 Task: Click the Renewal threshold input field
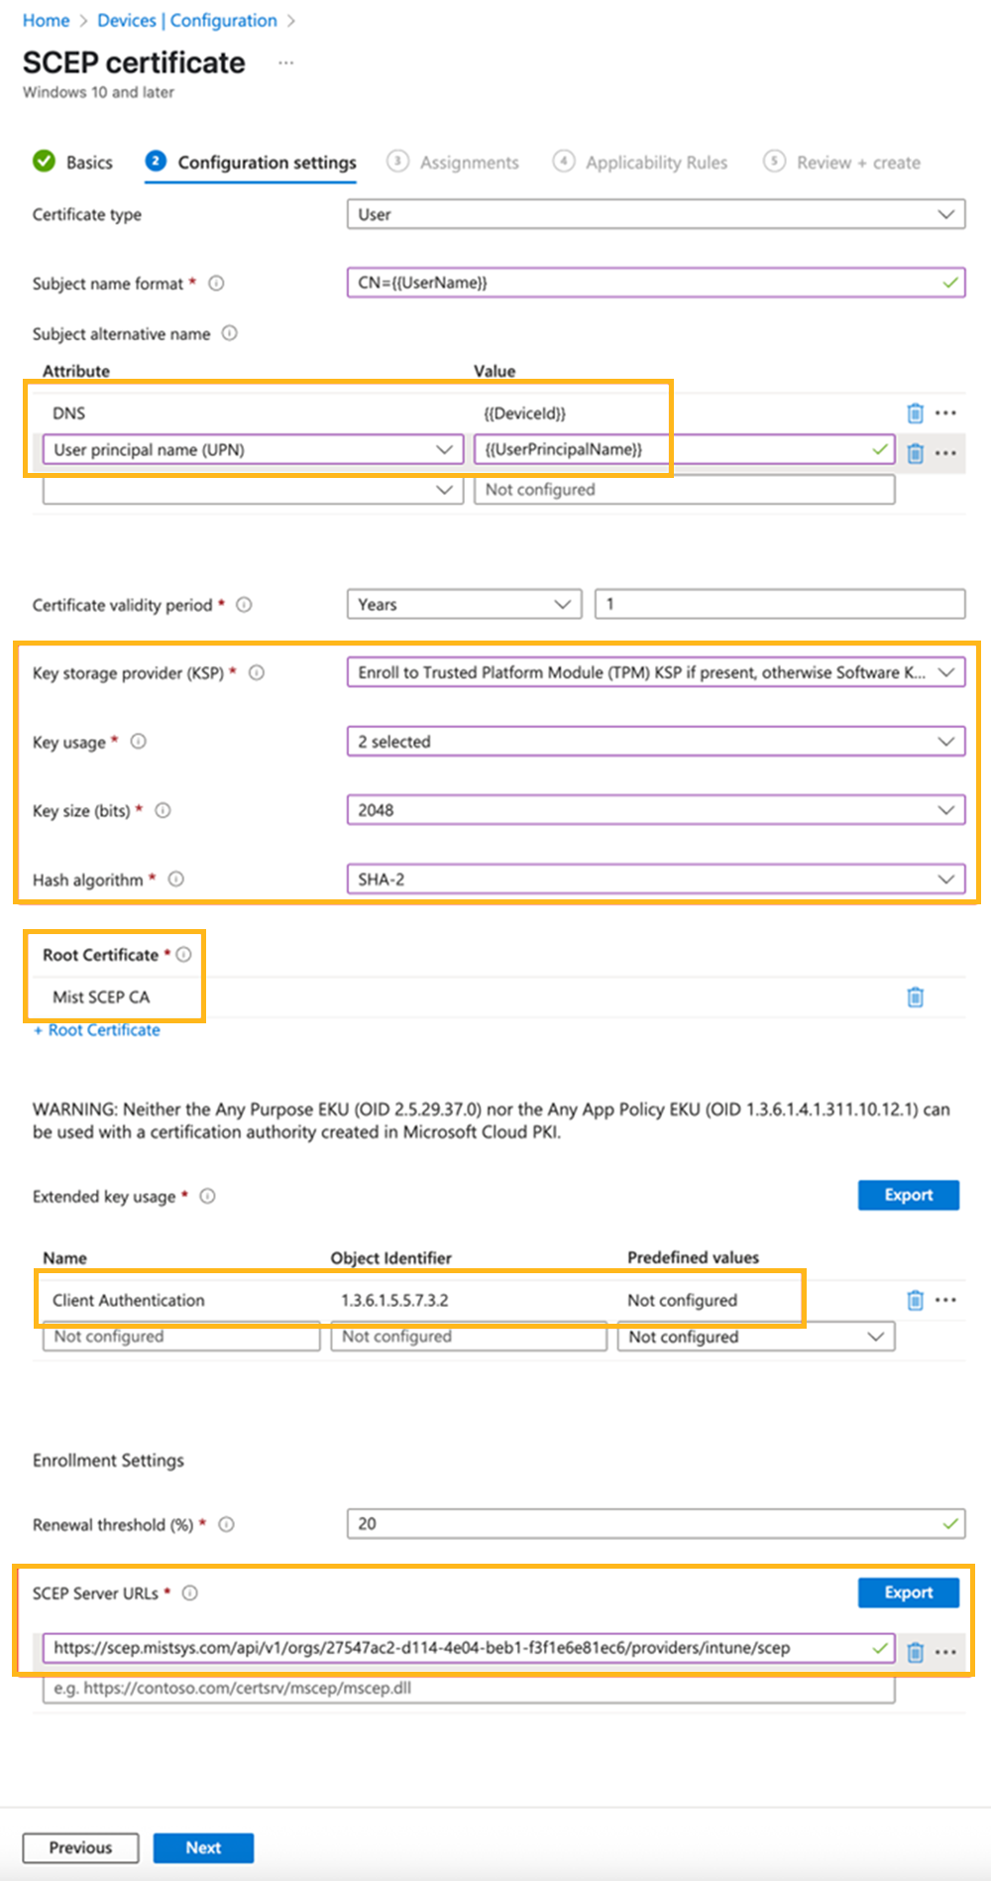click(x=644, y=1524)
